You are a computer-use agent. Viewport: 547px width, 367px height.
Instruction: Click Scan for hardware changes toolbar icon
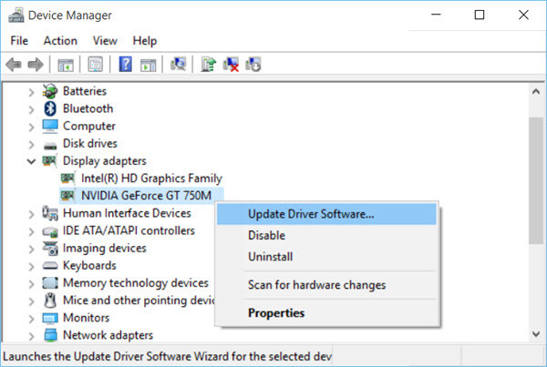(x=178, y=65)
